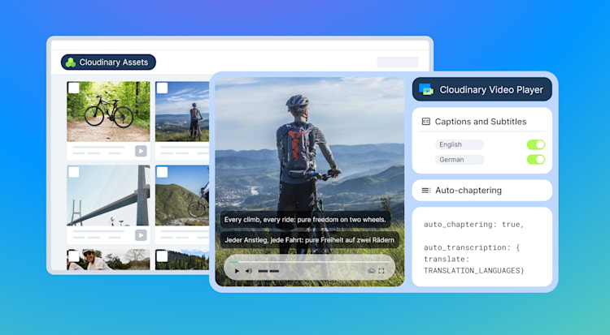Check the box on pine forest thumbnail
This screenshot has width=610, height=335.
(162, 256)
